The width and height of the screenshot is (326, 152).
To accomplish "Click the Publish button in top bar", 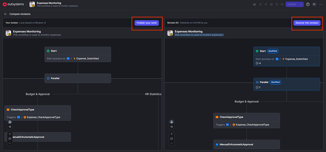I will (292, 4).
